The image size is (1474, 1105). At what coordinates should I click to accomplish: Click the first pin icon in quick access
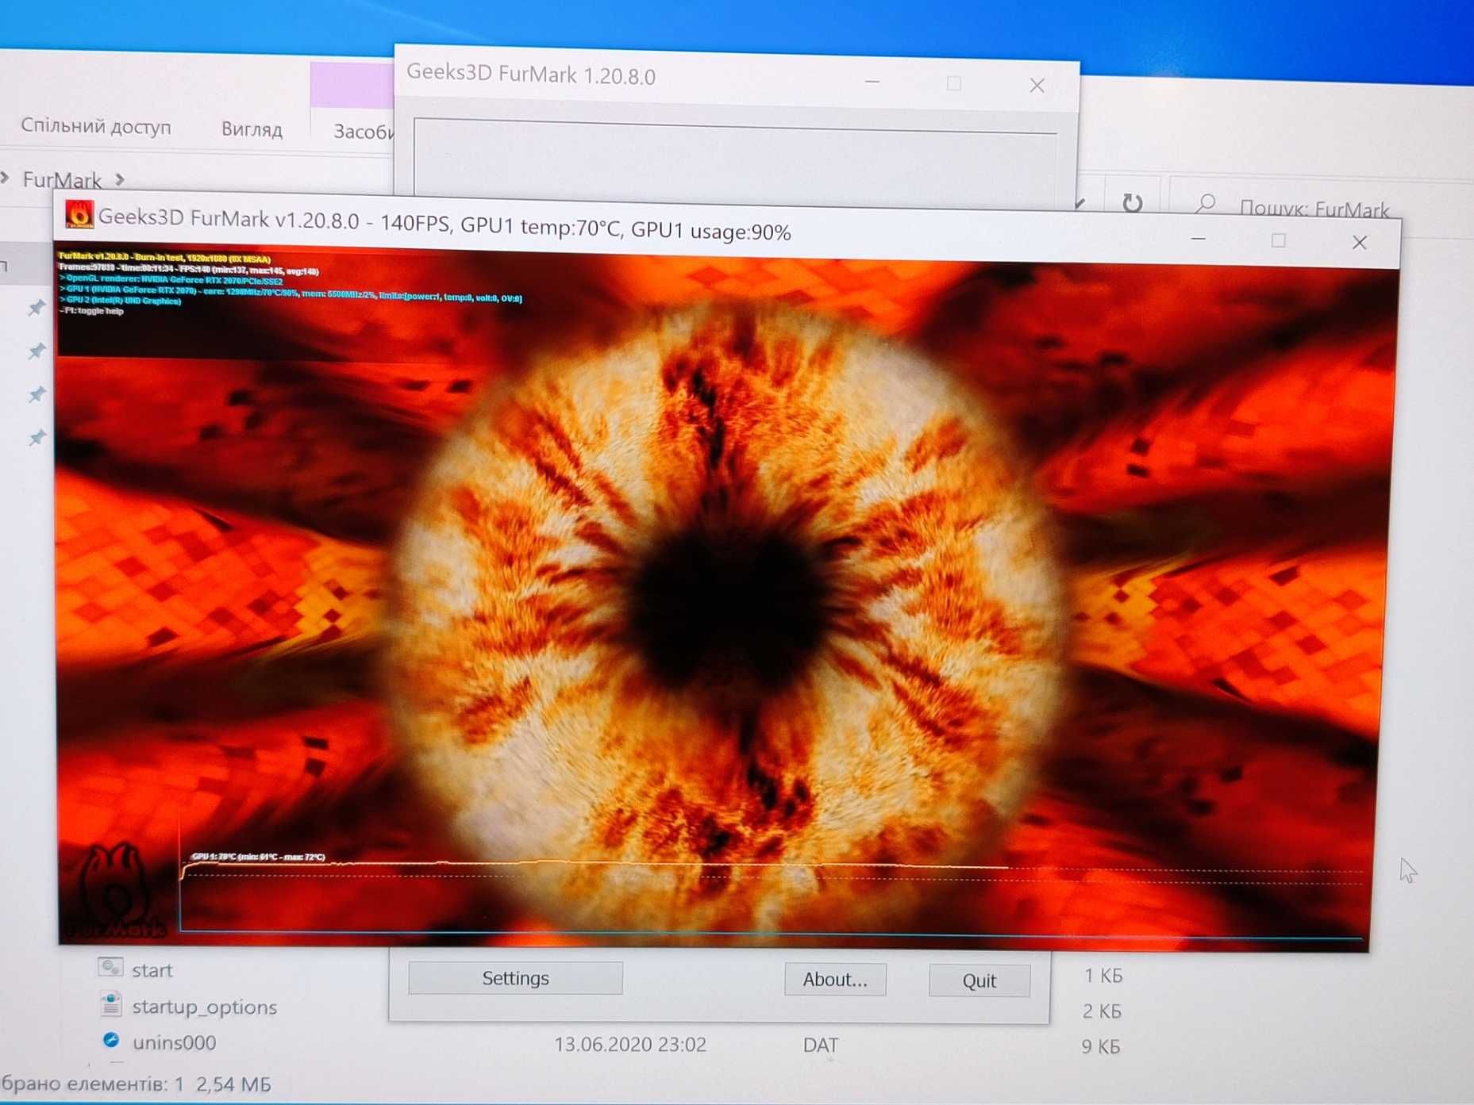37,307
